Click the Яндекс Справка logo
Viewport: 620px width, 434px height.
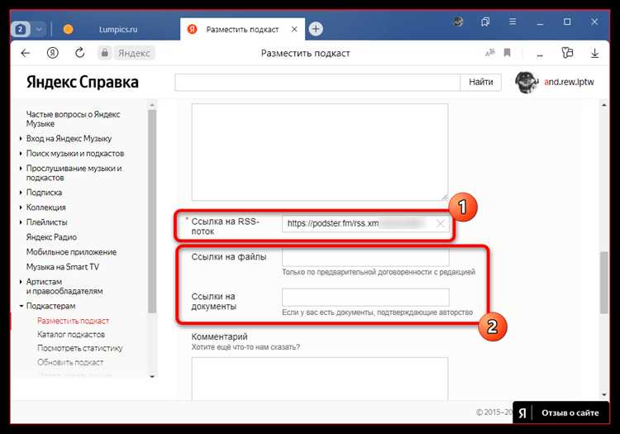pos(83,82)
